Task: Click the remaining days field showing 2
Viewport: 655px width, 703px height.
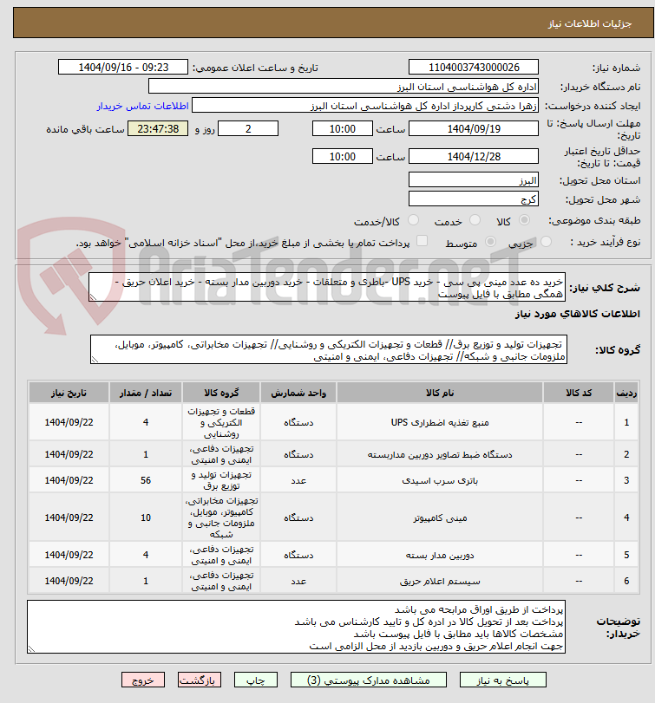Action: pyautogui.click(x=248, y=128)
